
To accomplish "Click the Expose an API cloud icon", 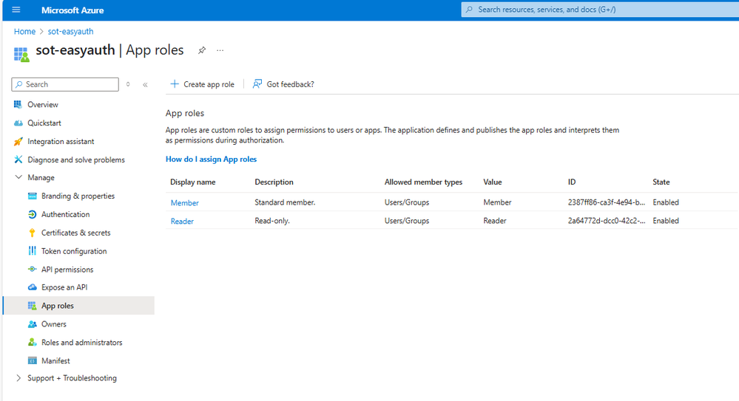I will point(32,287).
